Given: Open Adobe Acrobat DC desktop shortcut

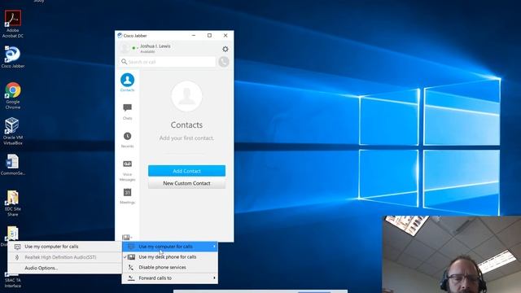Looking at the screenshot, I should pos(13,24).
